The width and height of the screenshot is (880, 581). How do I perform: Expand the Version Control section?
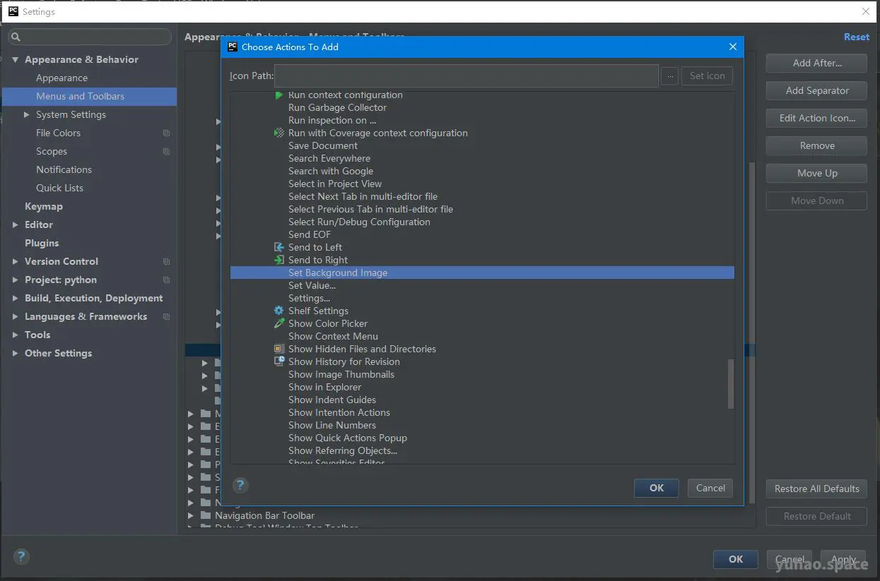point(15,261)
